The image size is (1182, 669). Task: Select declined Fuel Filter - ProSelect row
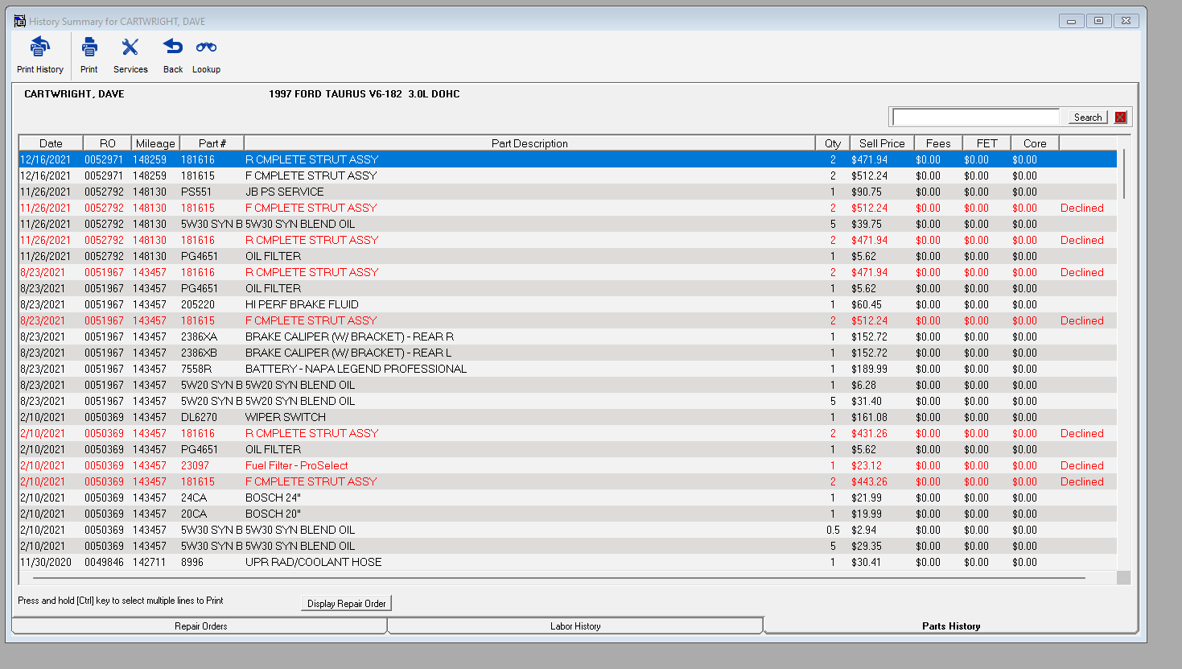pos(567,465)
